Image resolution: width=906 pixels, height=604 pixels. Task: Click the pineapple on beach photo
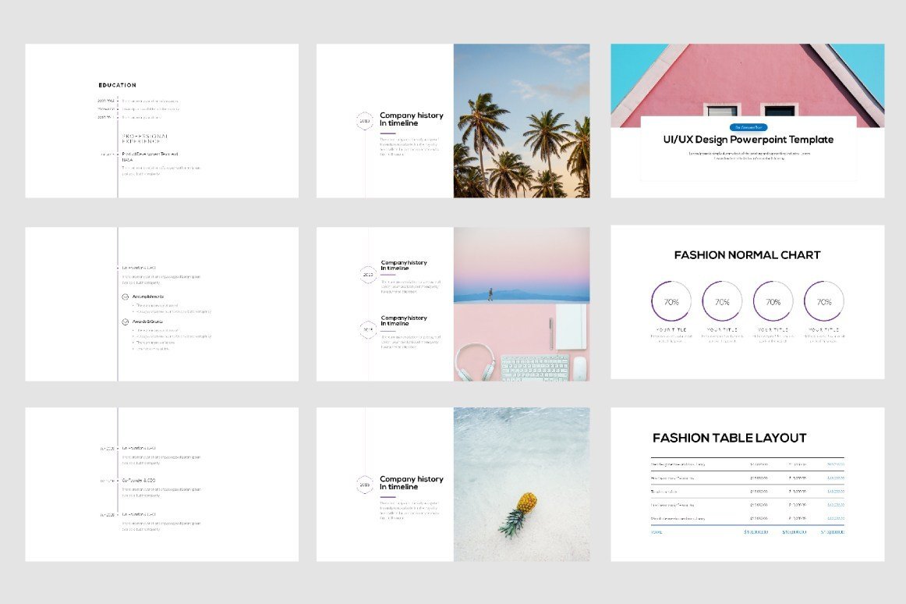click(522, 485)
